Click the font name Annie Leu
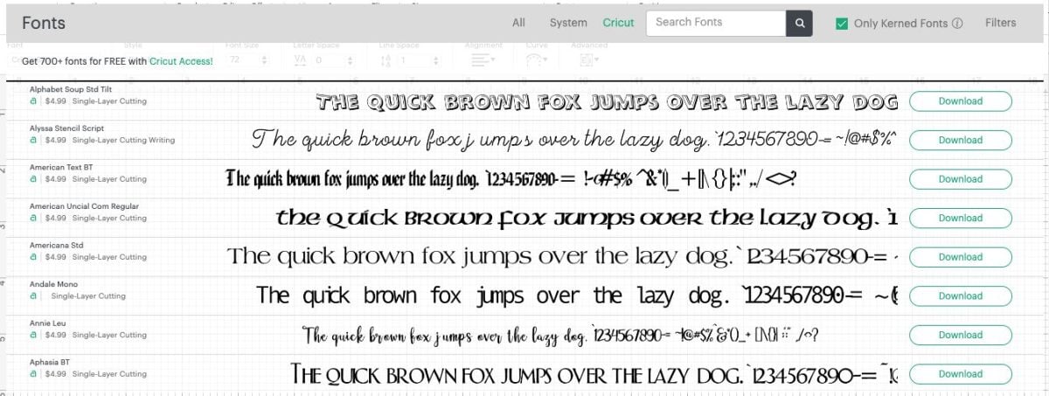This screenshot has width=1049, height=396. coord(48,323)
